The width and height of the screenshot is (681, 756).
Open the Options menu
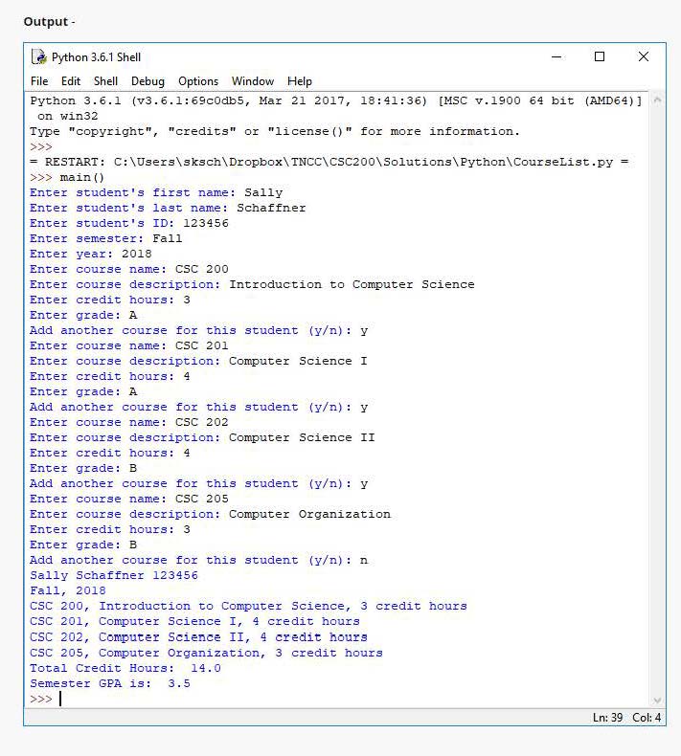(198, 81)
